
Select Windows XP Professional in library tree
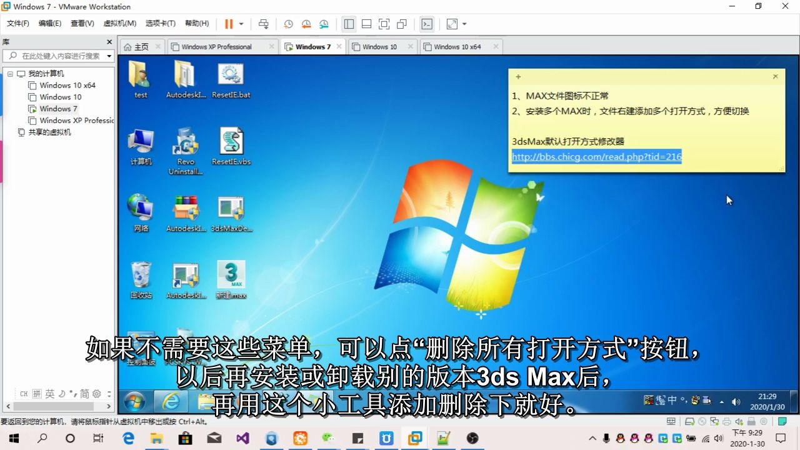click(71, 121)
